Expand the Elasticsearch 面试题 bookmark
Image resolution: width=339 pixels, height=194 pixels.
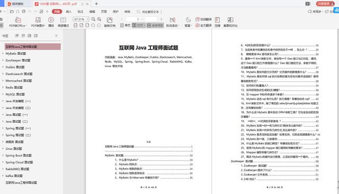tap(3, 74)
